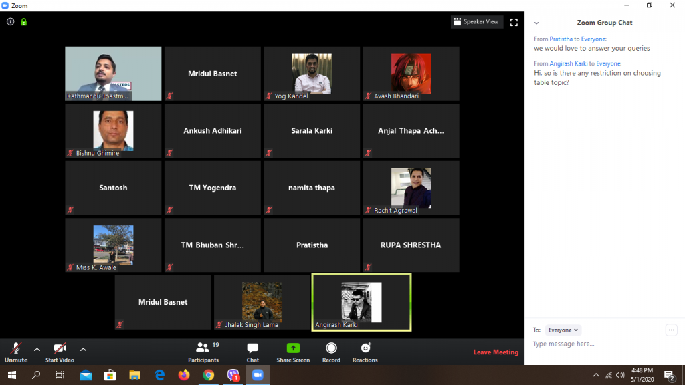Screen dimensions: 685x385
Task: Open the Reactions emoji icon
Action: point(365,348)
